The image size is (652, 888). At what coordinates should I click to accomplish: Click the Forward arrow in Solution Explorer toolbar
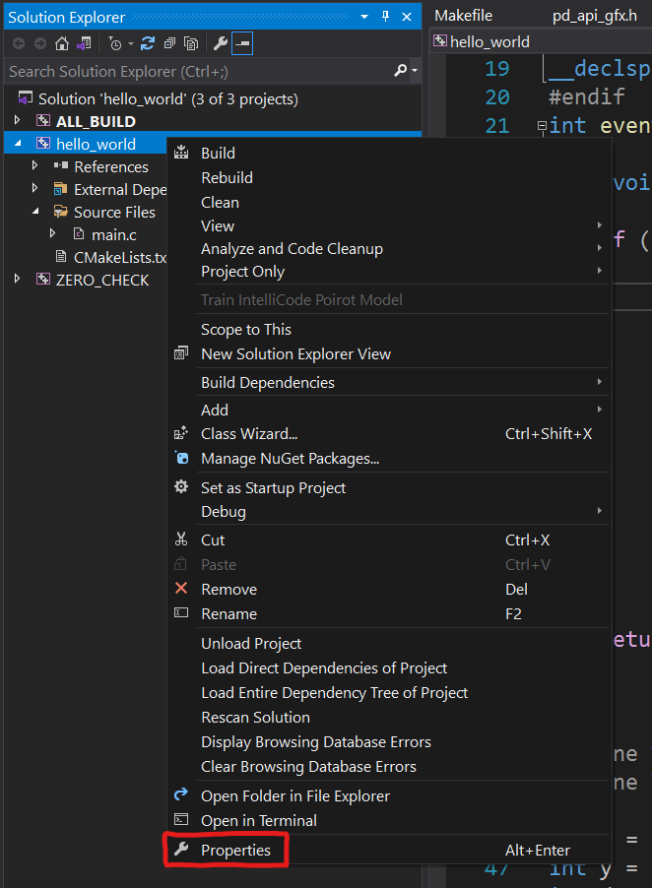click(x=40, y=43)
